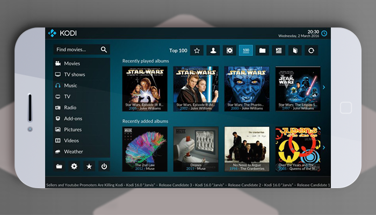Open Over the Years Queens of the Stone Age album
Viewport: 376px width, 215px height.
pyautogui.click(x=298, y=149)
